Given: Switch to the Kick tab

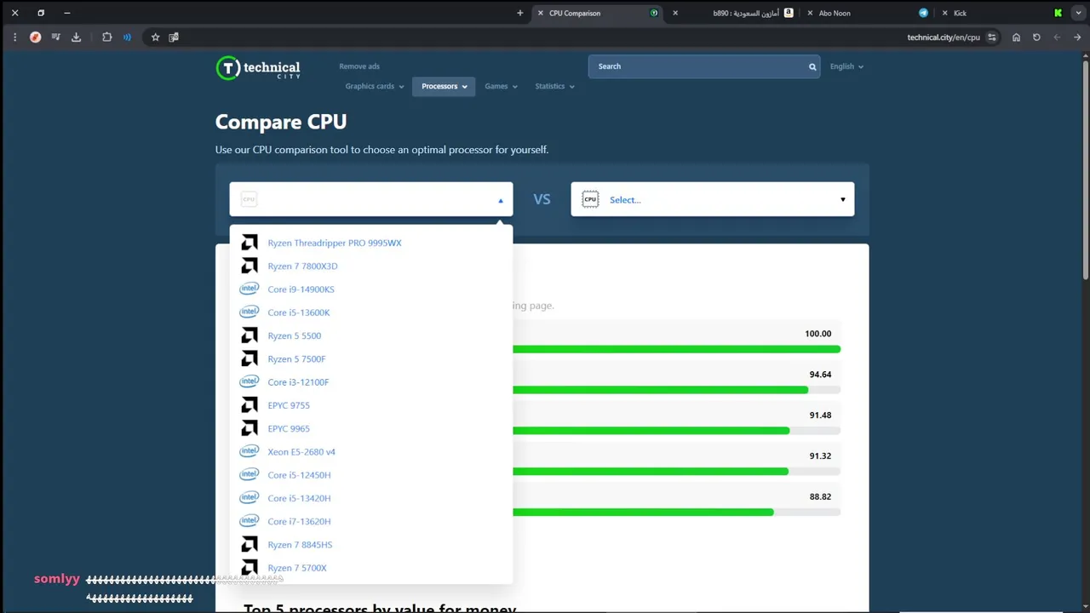Looking at the screenshot, I should [1002, 13].
